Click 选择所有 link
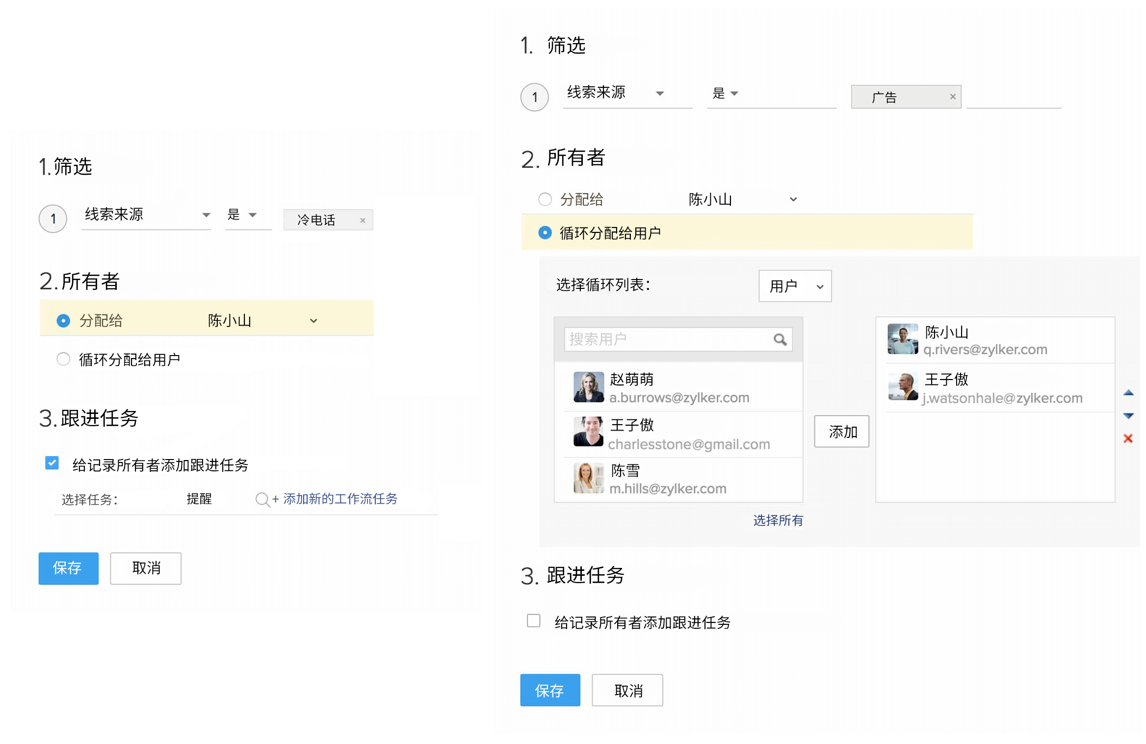Viewport: 1146px width, 744px height. pyautogui.click(x=778, y=520)
